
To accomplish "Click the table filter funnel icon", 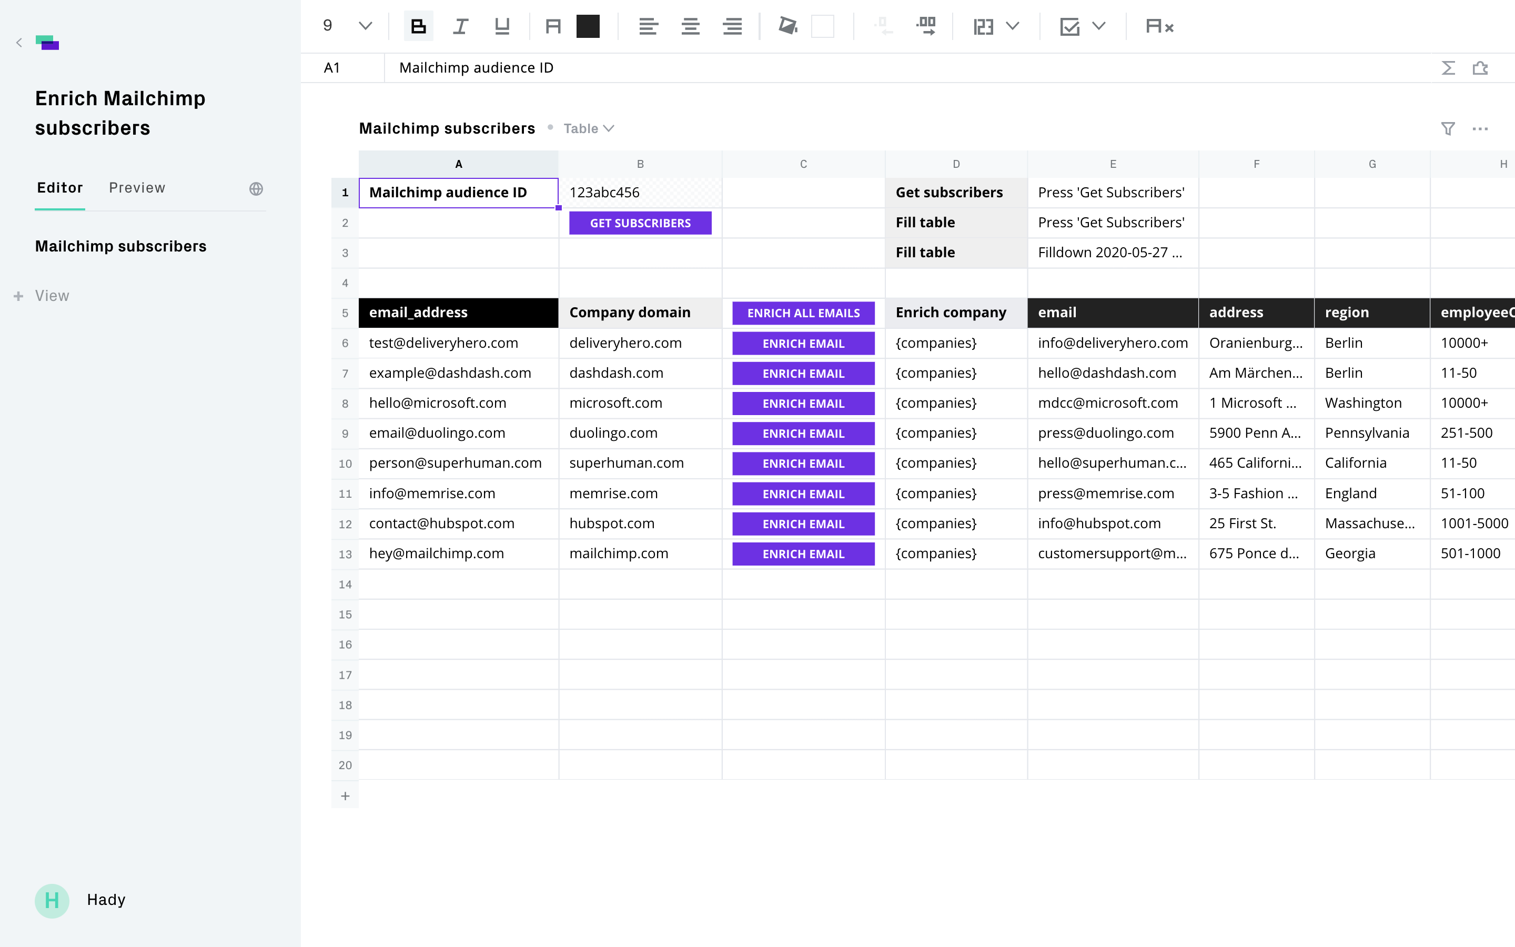I will [x=1448, y=128].
